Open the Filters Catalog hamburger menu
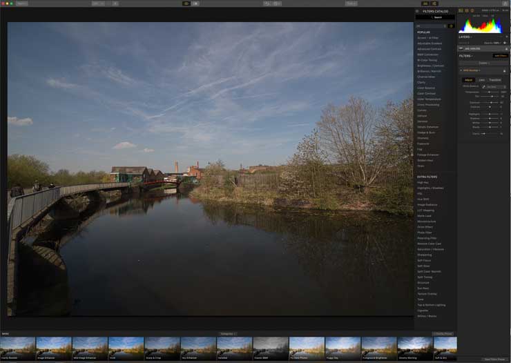The width and height of the screenshot is (511, 363). pyautogui.click(x=417, y=11)
